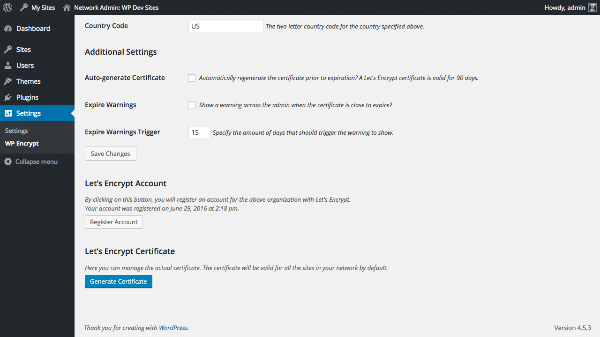Image resolution: width=600 pixels, height=337 pixels.
Task: Click the Generate Certificate button
Action: (119, 281)
